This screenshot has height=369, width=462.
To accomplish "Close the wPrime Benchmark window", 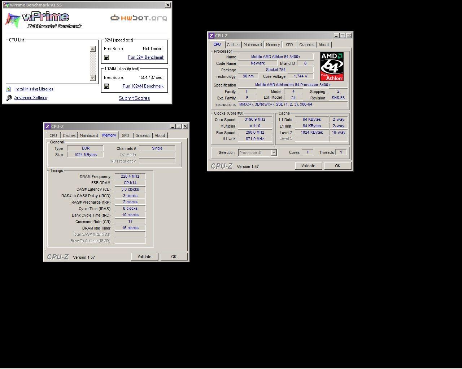I will pyautogui.click(x=168, y=5).
